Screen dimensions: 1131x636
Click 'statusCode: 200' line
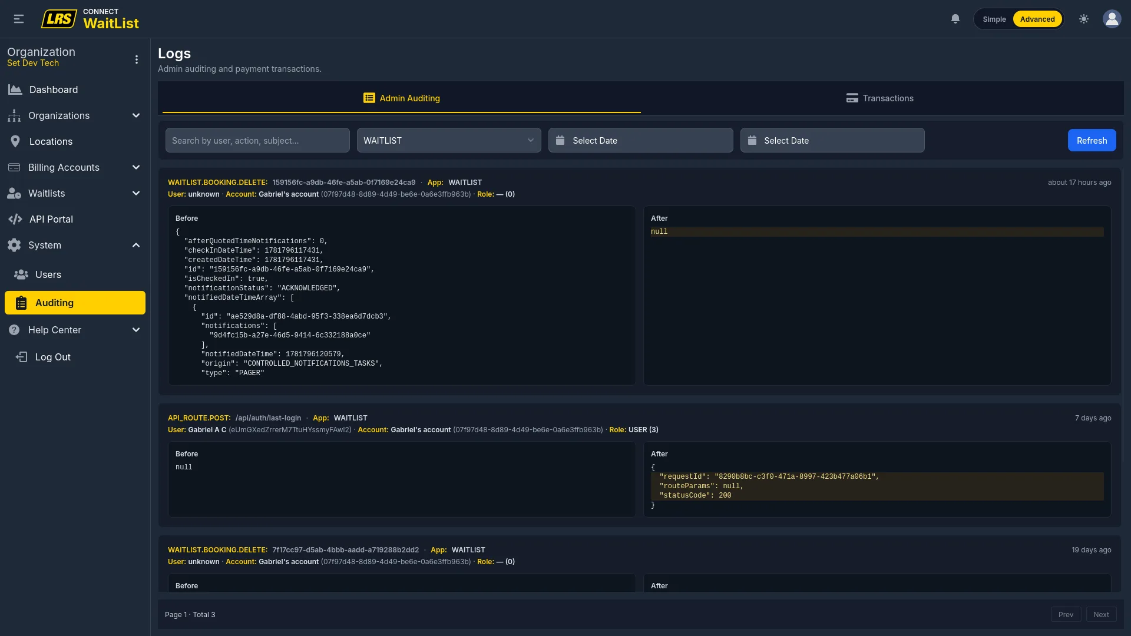(x=695, y=496)
